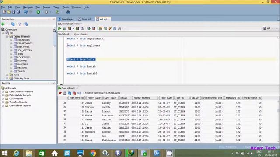280x157 pixels.
Task: Click the Forward navigation icon
Action: point(46,12)
